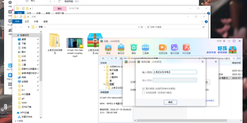Open the 查看 tab in 龙卷 Explorer

(45, 21)
